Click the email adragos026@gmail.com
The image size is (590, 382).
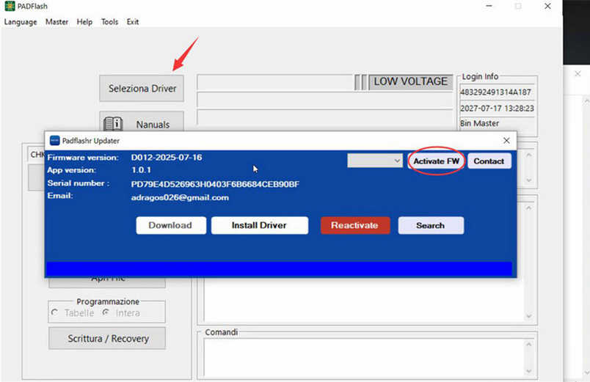pyautogui.click(x=180, y=197)
